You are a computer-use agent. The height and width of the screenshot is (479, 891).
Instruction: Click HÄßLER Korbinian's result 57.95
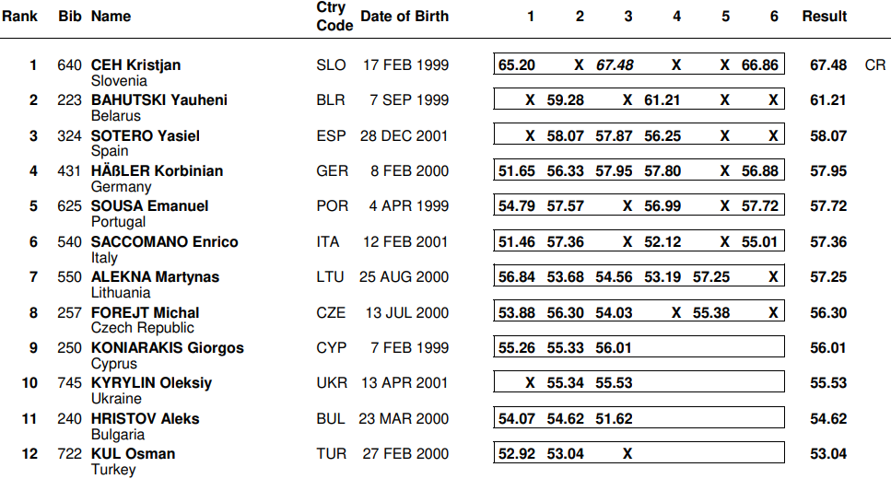tap(828, 170)
